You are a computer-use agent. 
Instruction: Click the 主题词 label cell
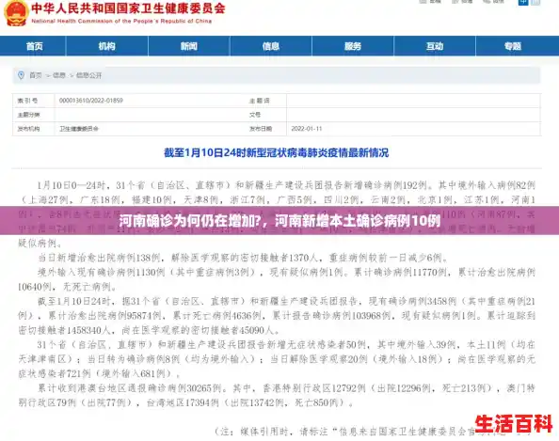click(x=260, y=101)
